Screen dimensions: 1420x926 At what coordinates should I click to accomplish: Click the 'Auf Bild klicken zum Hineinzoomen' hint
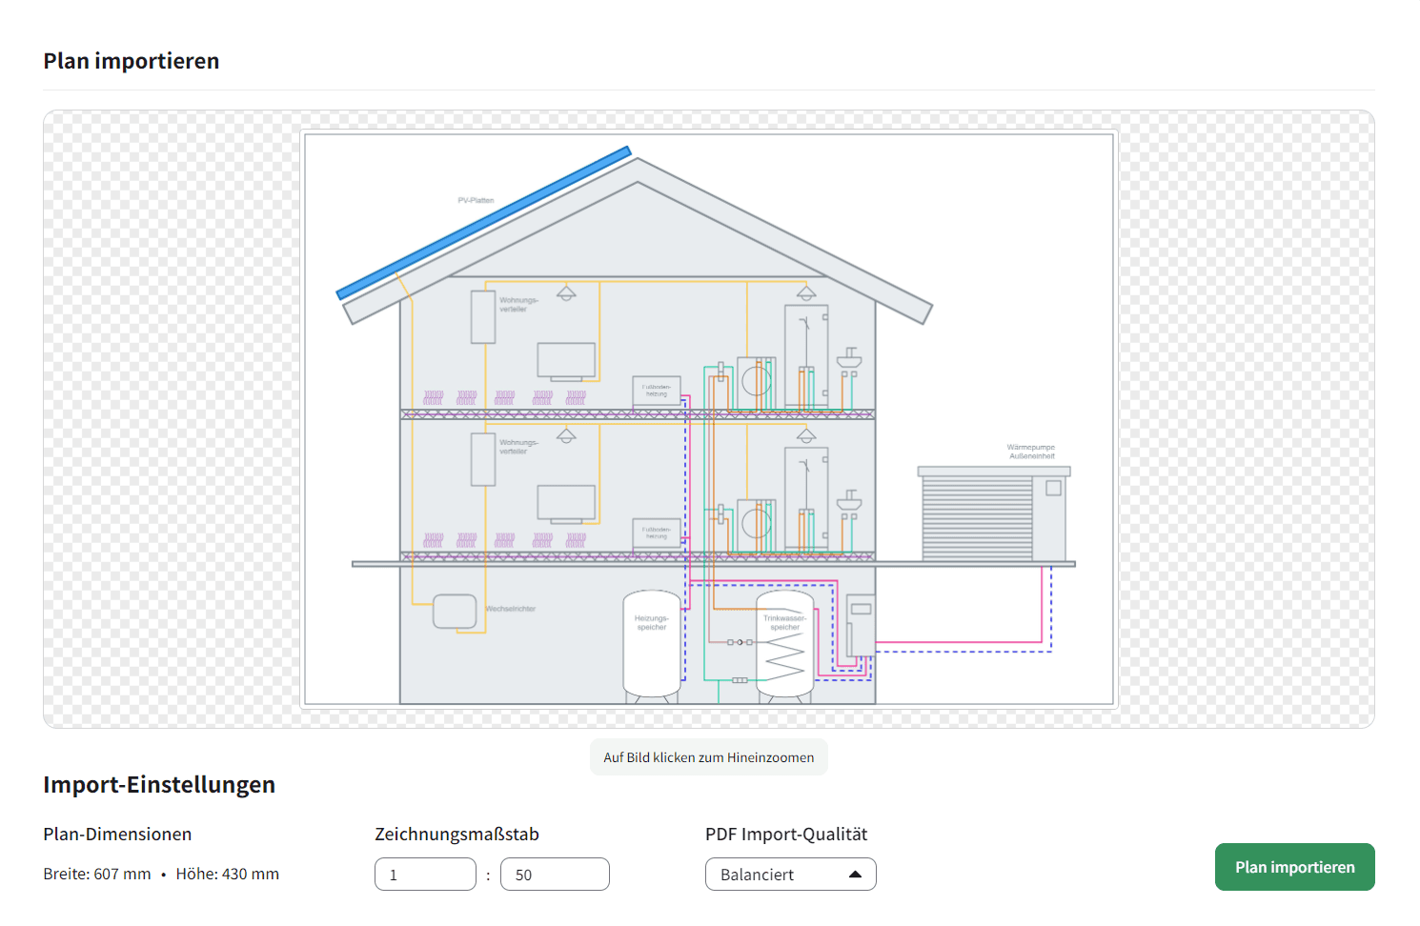click(708, 757)
